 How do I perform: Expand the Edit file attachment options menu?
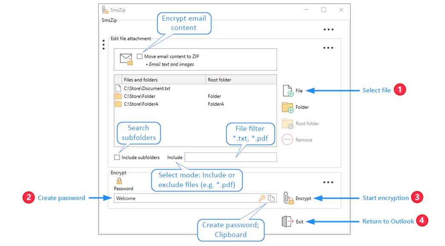coord(328,48)
